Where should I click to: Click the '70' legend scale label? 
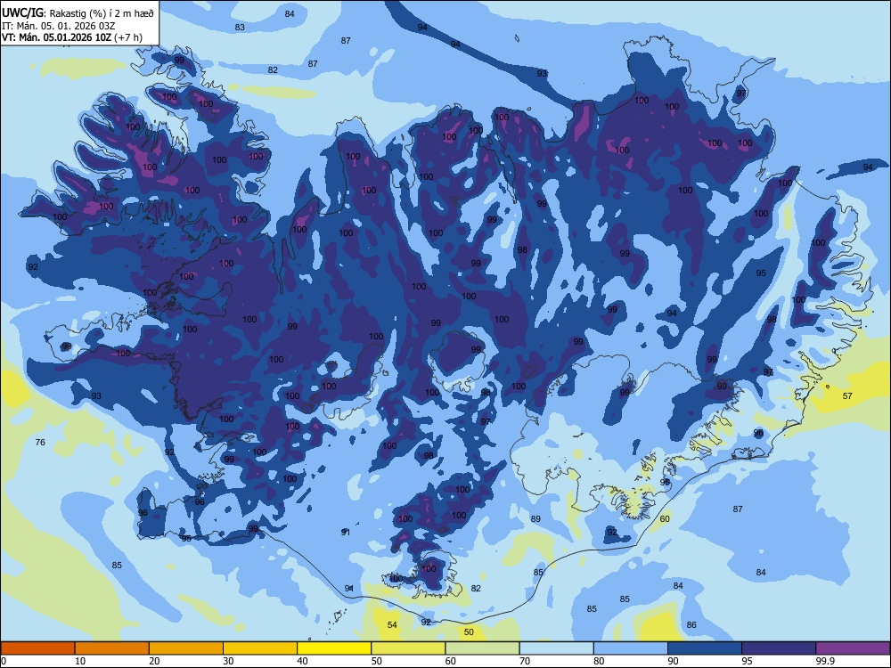525,661
